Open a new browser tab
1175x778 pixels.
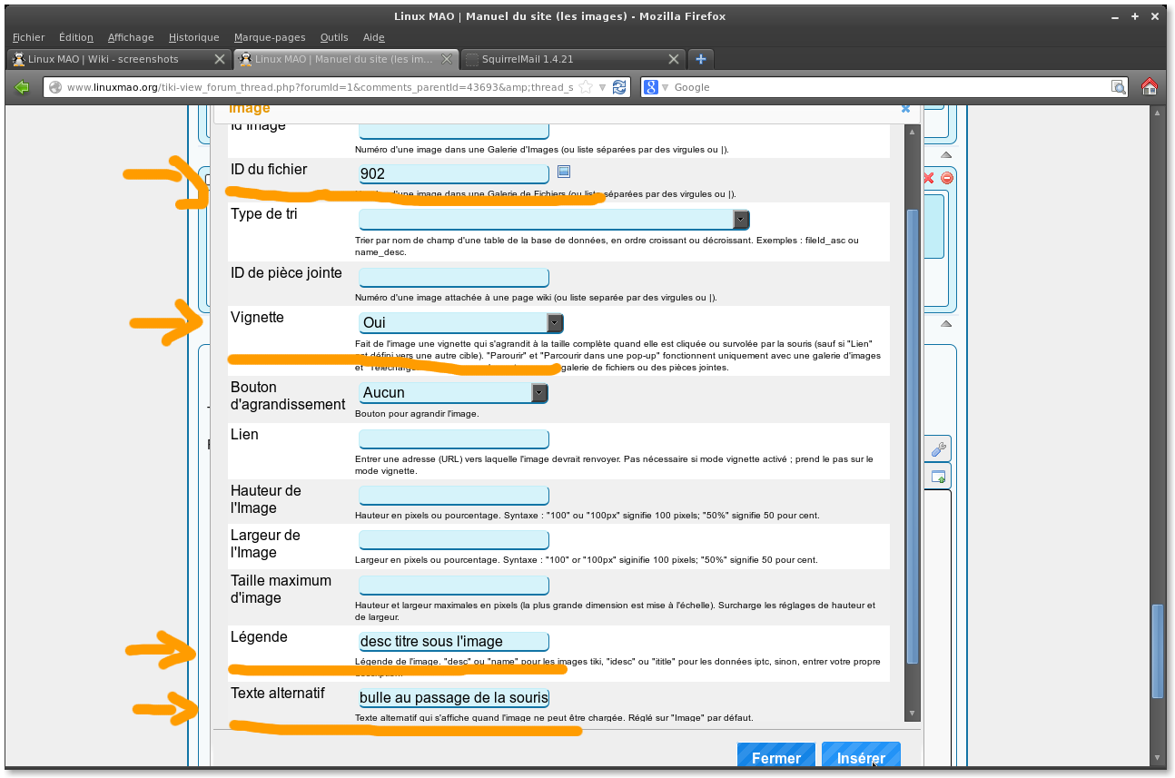click(x=700, y=59)
